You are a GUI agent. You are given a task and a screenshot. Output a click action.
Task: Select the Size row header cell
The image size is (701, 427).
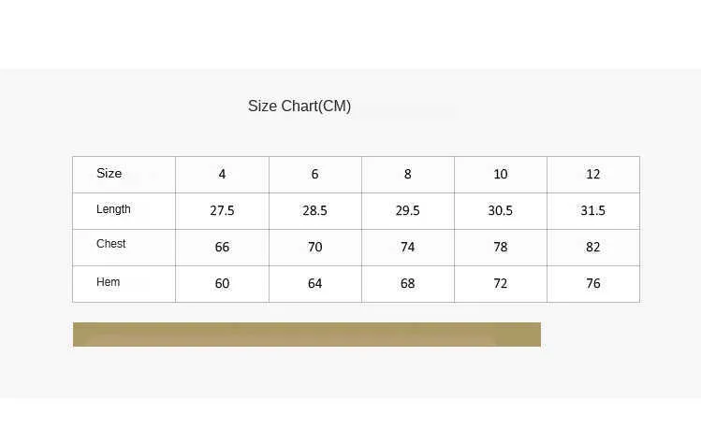124,175
